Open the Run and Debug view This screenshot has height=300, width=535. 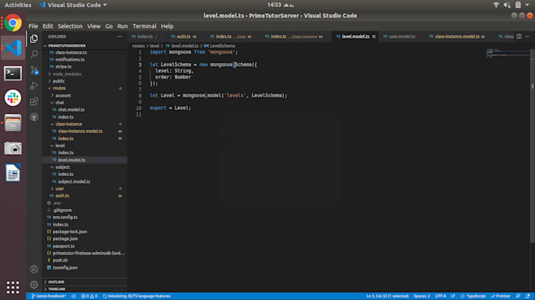(34, 86)
